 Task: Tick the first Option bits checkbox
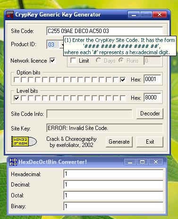tap(17, 80)
